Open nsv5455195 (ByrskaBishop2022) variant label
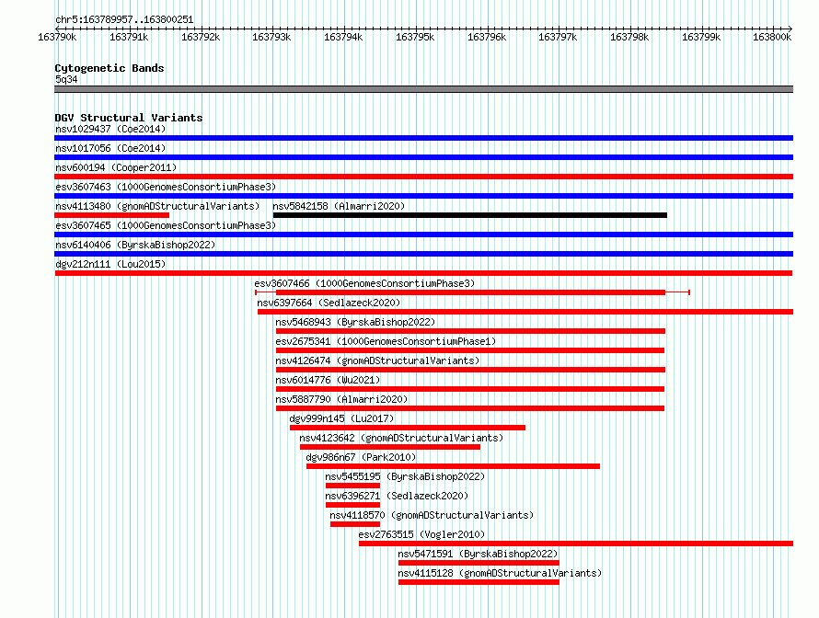 [405, 476]
